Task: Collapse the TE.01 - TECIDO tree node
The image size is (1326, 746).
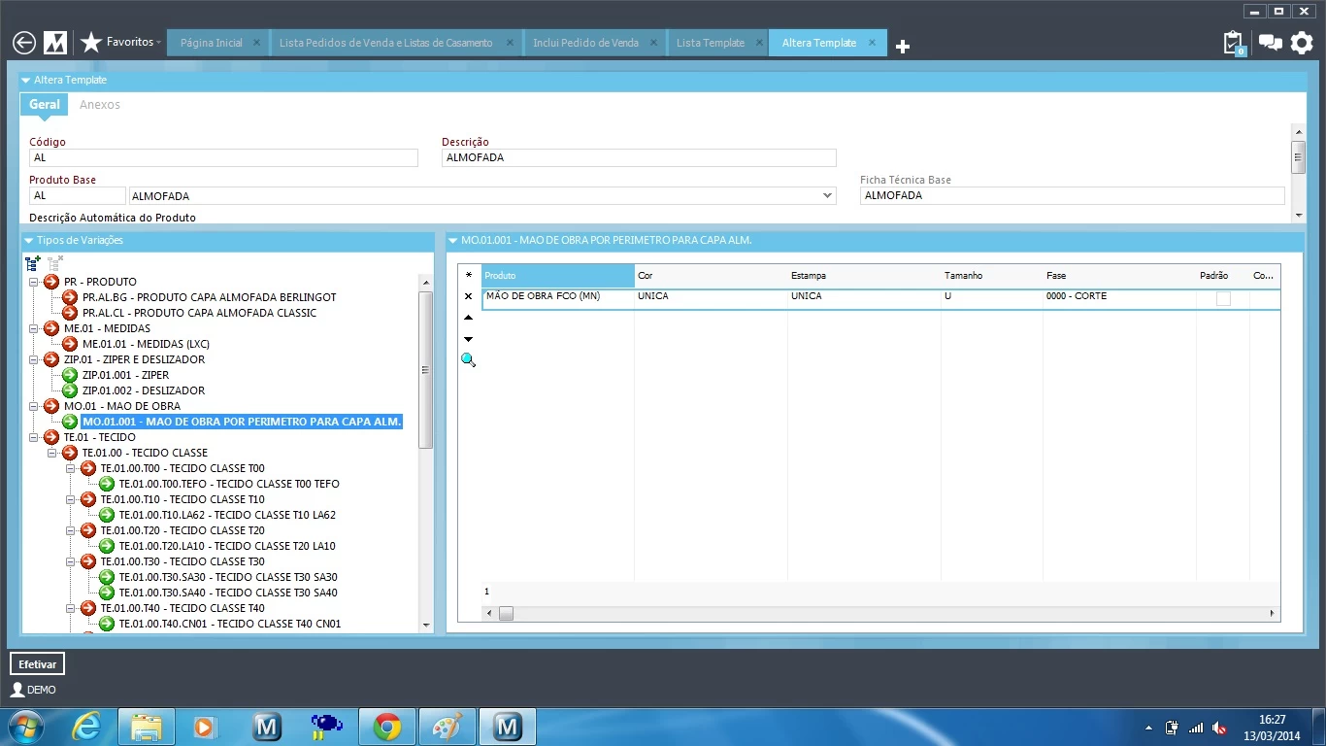Action: pos(34,437)
